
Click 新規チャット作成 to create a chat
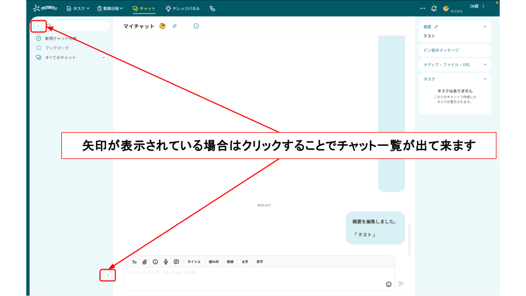pyautogui.click(x=60, y=38)
